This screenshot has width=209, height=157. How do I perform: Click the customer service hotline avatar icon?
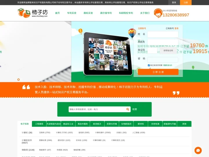[158, 13]
